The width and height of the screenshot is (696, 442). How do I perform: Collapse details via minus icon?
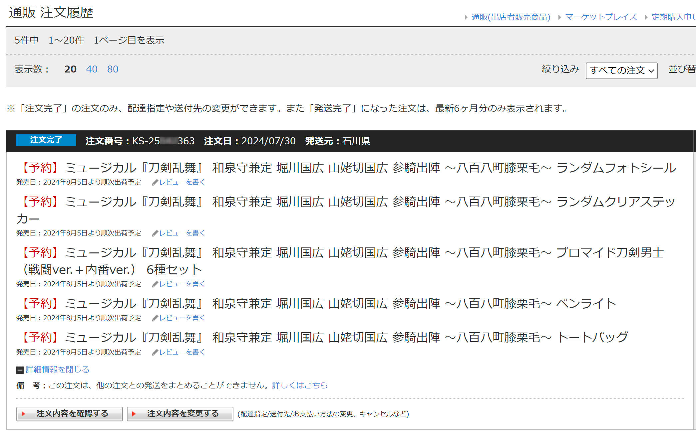click(x=20, y=370)
